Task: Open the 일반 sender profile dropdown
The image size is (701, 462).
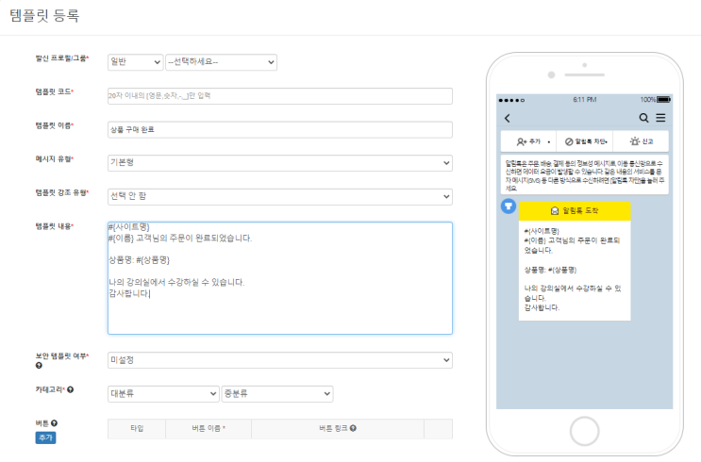Action: [x=135, y=62]
